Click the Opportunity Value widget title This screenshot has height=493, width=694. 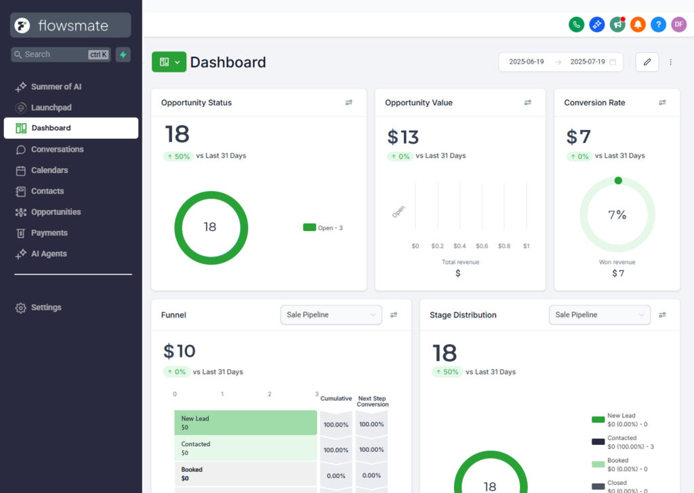point(419,102)
